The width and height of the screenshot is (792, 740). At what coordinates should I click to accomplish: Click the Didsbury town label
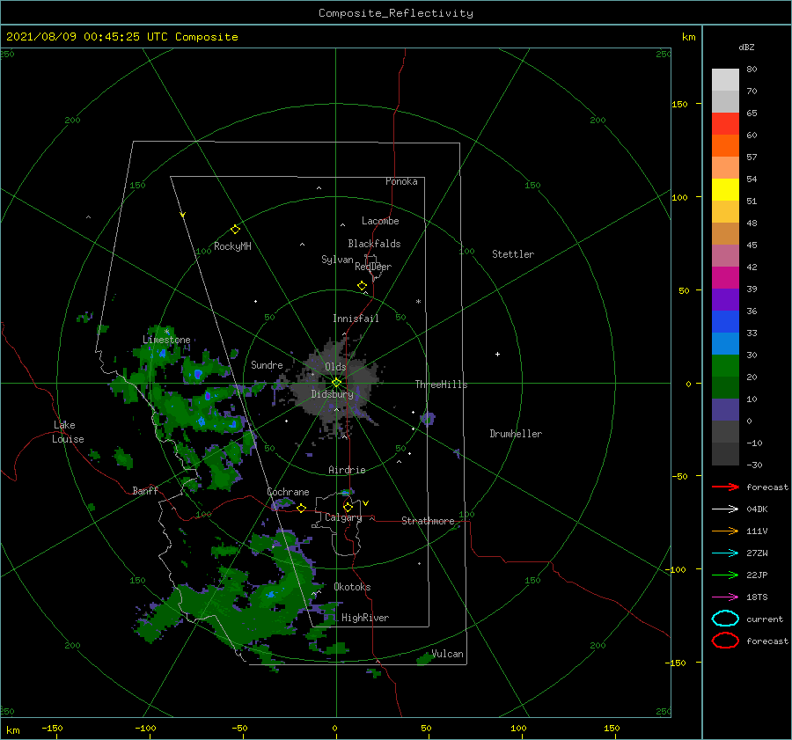coord(333,394)
